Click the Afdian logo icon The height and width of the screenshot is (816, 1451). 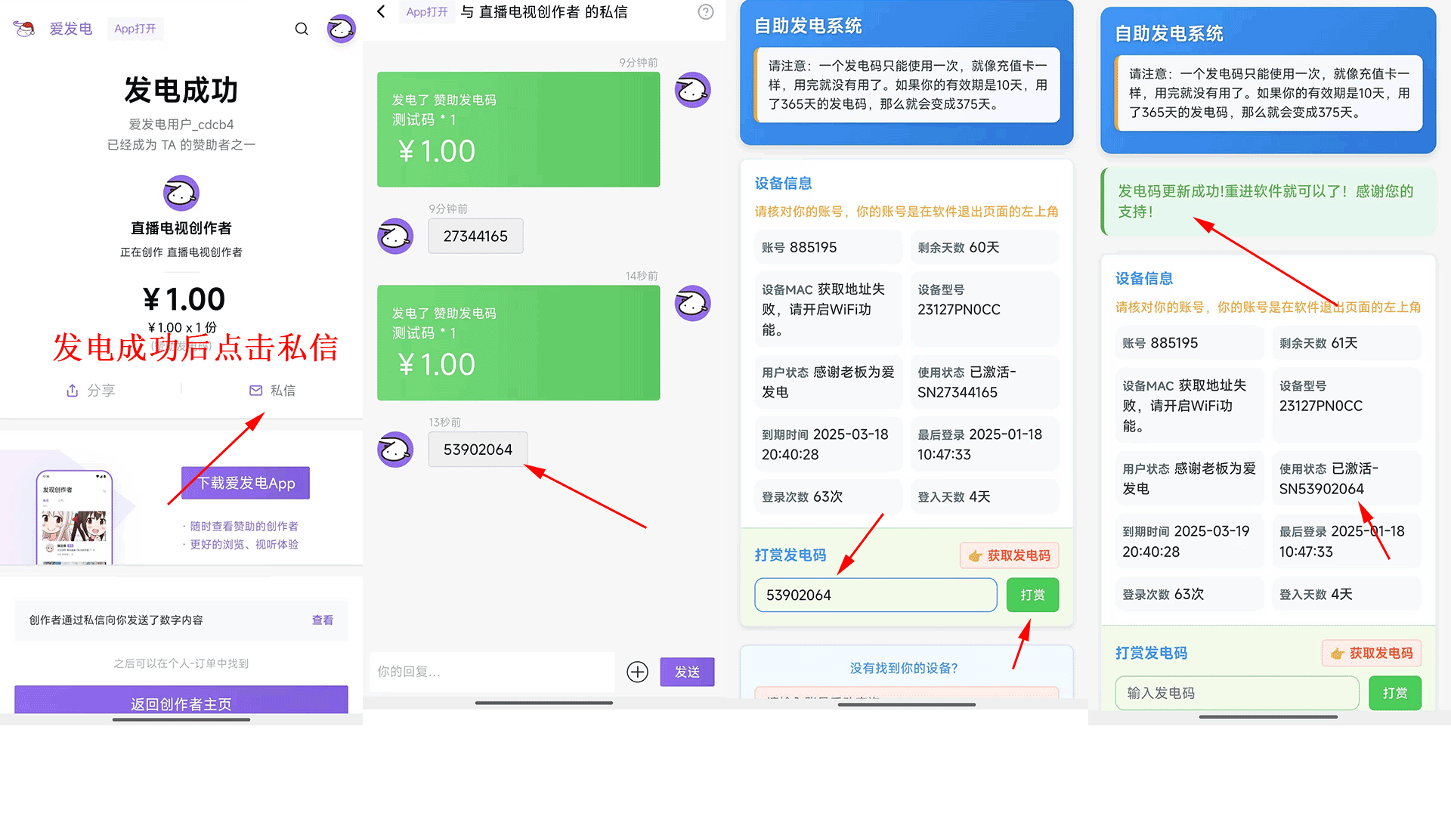[x=24, y=29]
